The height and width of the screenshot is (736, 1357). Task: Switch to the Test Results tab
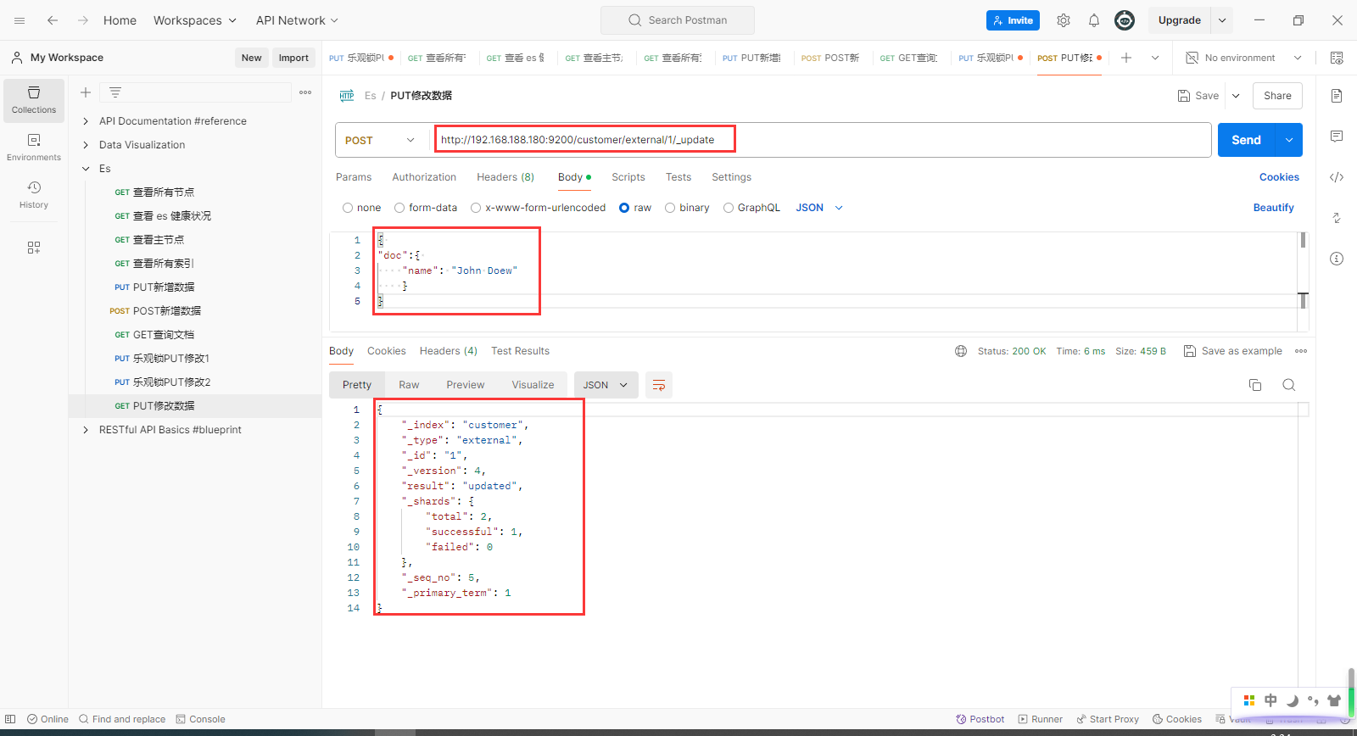click(520, 351)
